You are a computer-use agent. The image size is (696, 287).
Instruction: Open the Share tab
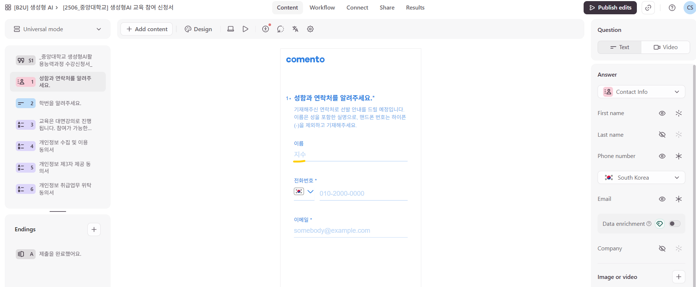(x=387, y=8)
